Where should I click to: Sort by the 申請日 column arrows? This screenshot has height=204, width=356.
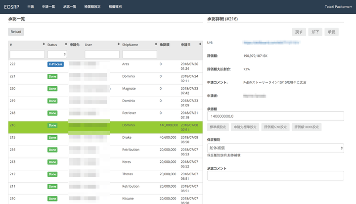(x=199, y=45)
